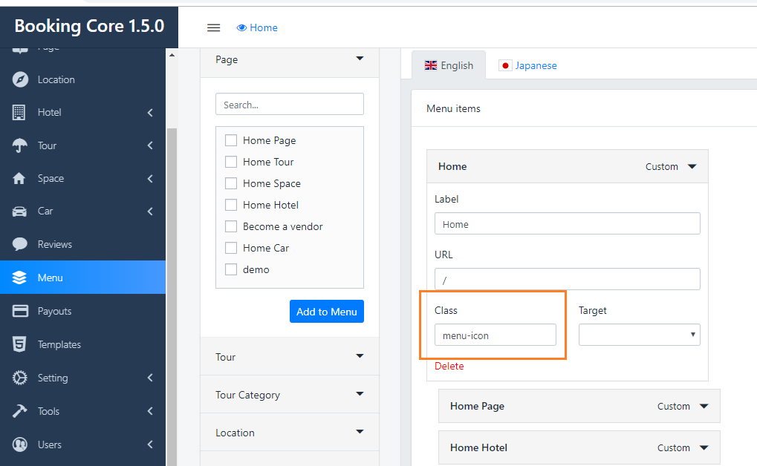This screenshot has height=466, width=757.
Task: Click the Hotel building icon in sidebar
Action: pyautogui.click(x=20, y=113)
